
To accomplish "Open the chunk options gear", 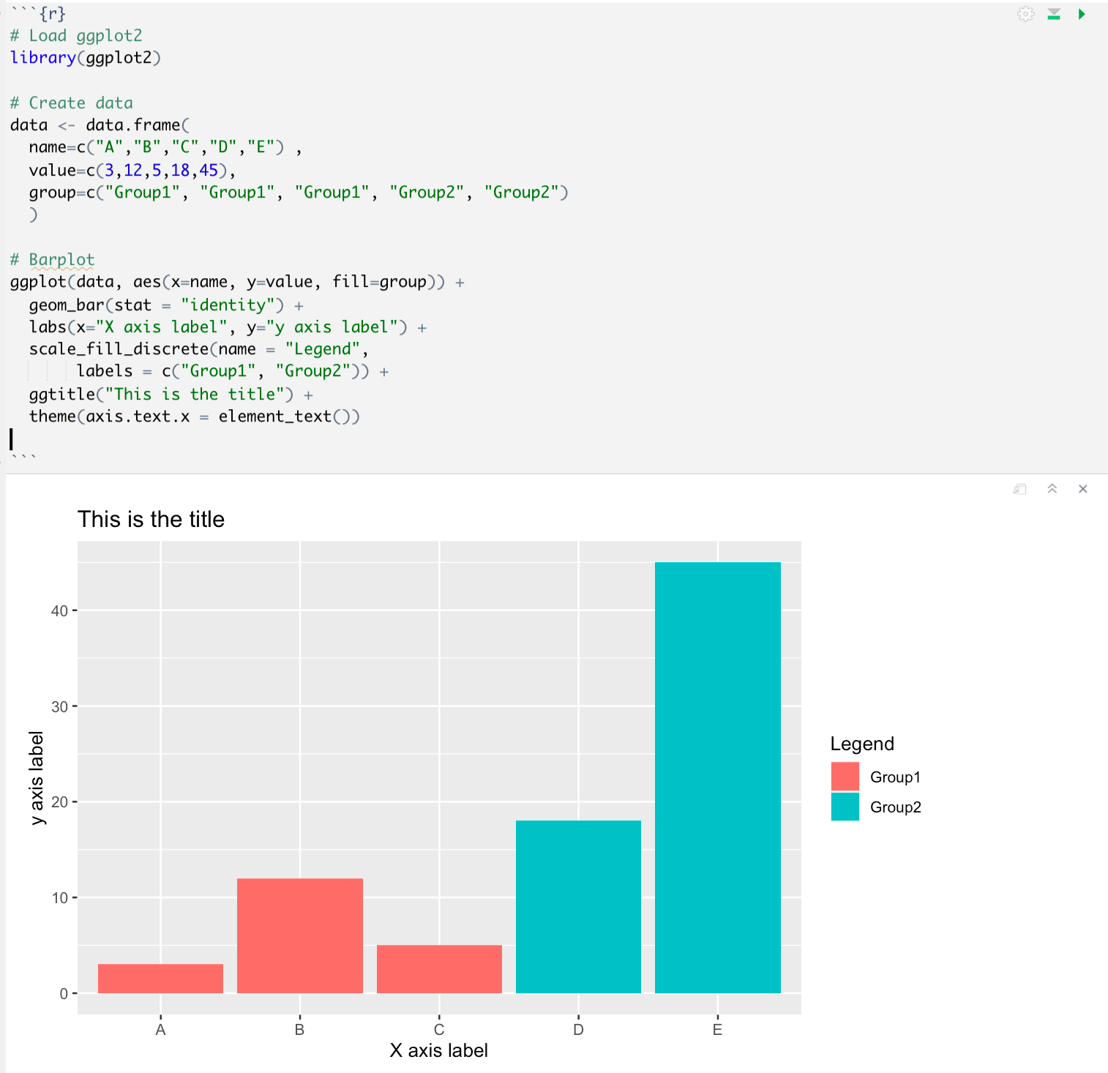I will tap(1025, 14).
